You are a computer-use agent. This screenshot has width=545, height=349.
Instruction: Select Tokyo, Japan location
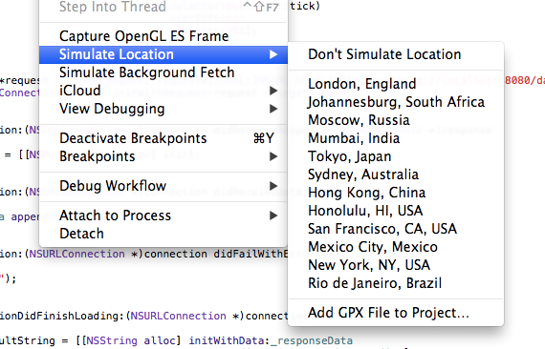pyautogui.click(x=396, y=156)
